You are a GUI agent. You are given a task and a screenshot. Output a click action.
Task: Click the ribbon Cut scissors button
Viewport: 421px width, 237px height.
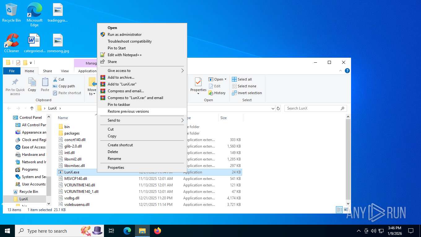coord(59,79)
